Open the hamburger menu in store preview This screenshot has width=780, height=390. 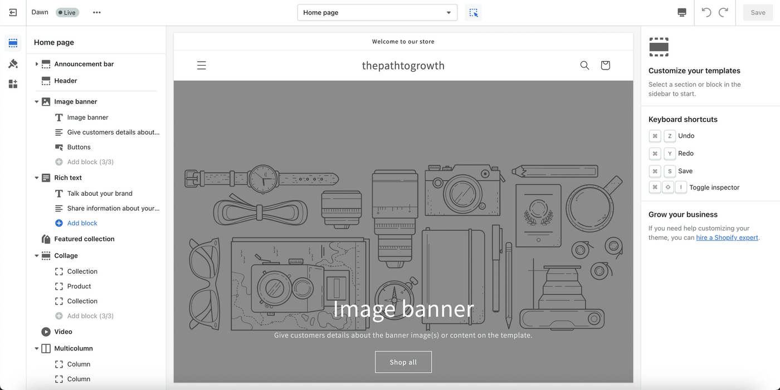point(202,66)
